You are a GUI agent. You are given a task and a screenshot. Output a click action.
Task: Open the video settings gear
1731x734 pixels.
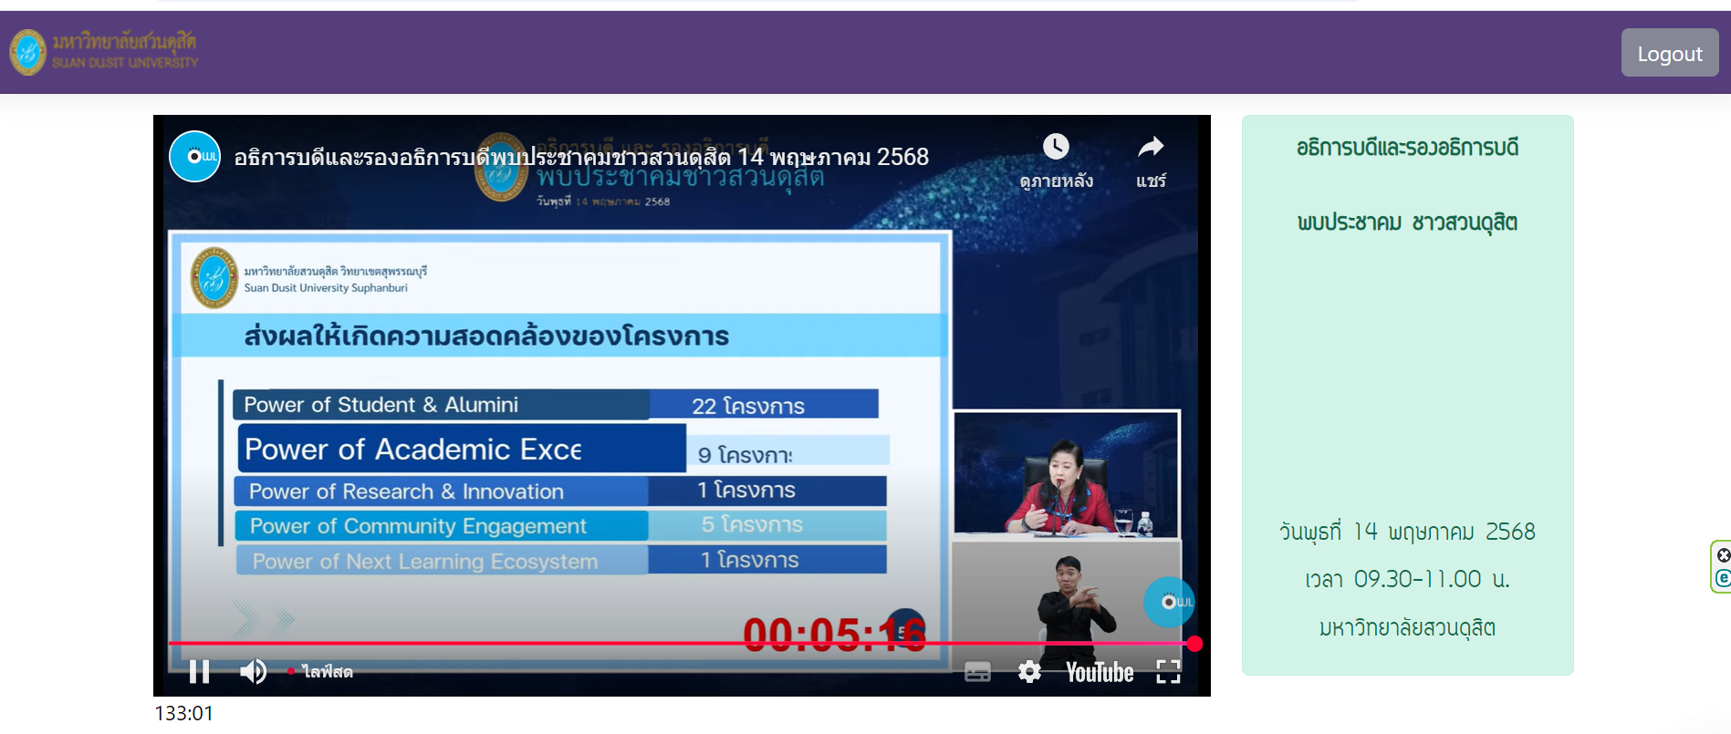click(x=1029, y=672)
